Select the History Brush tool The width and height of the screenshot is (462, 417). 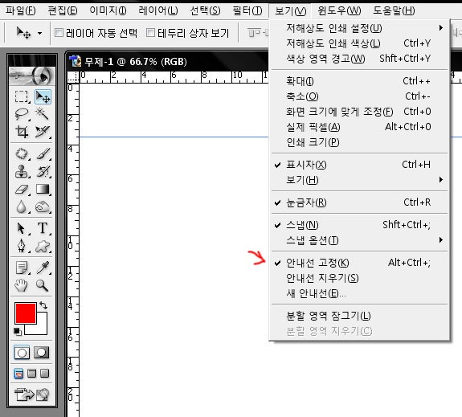[x=43, y=171]
